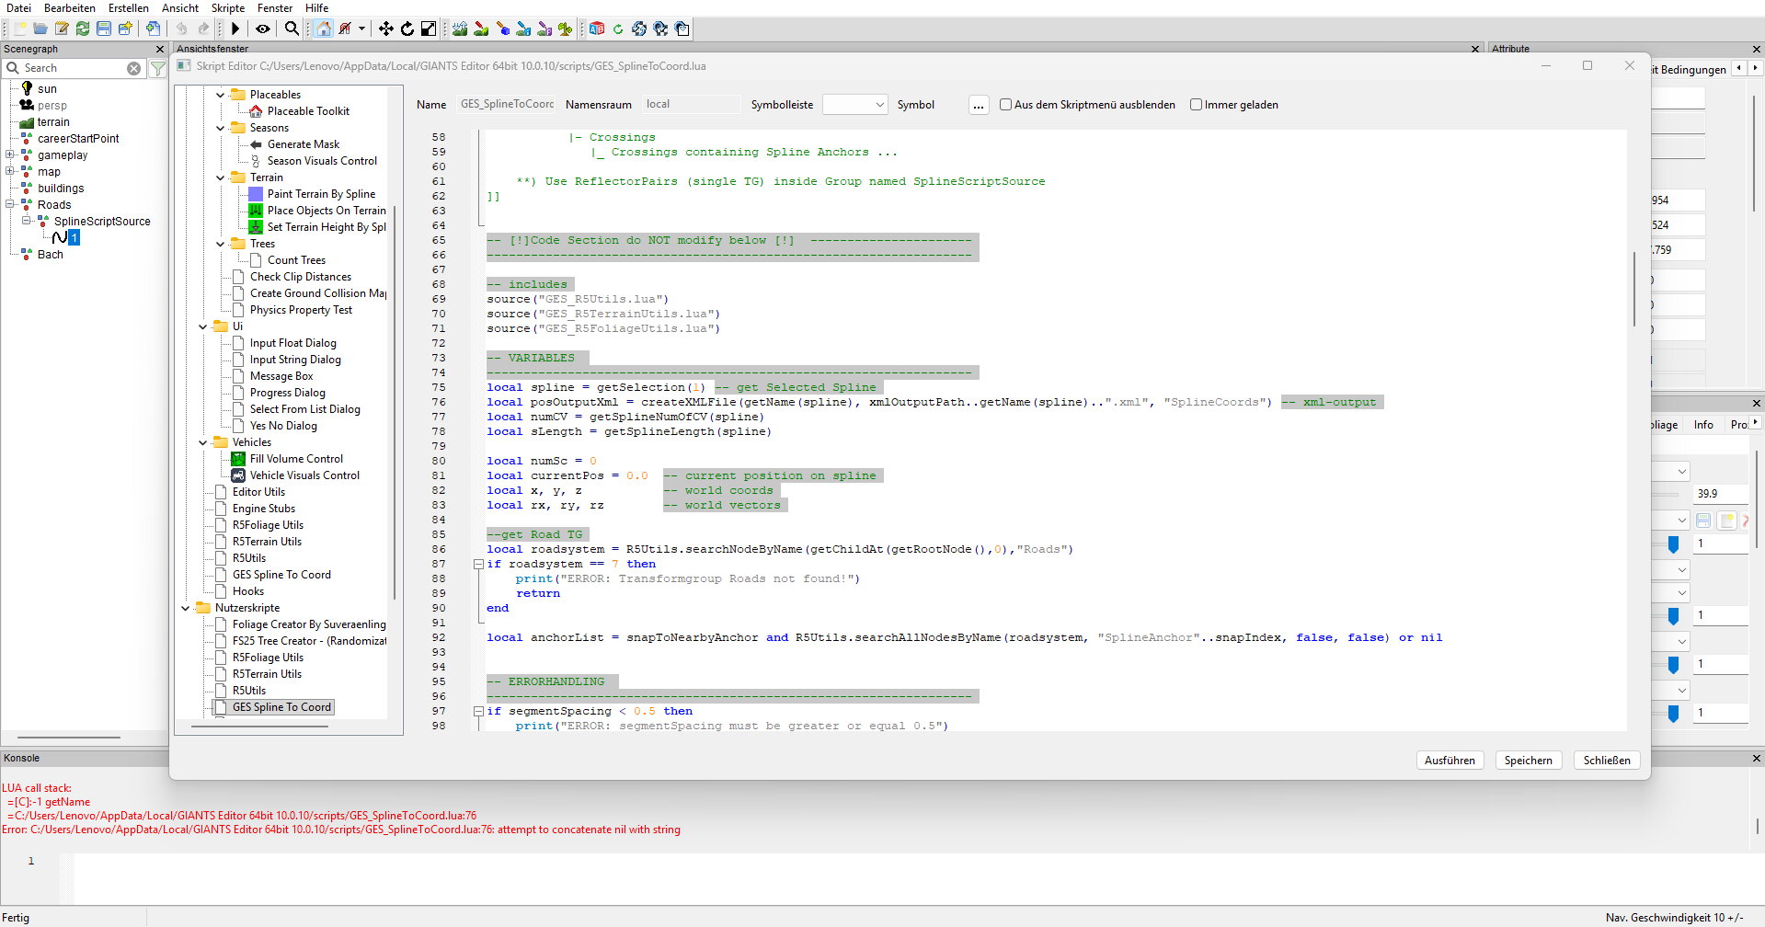Image resolution: width=1765 pixels, height=927 pixels.
Task: Close the Konsole panel
Action: click(1756, 758)
